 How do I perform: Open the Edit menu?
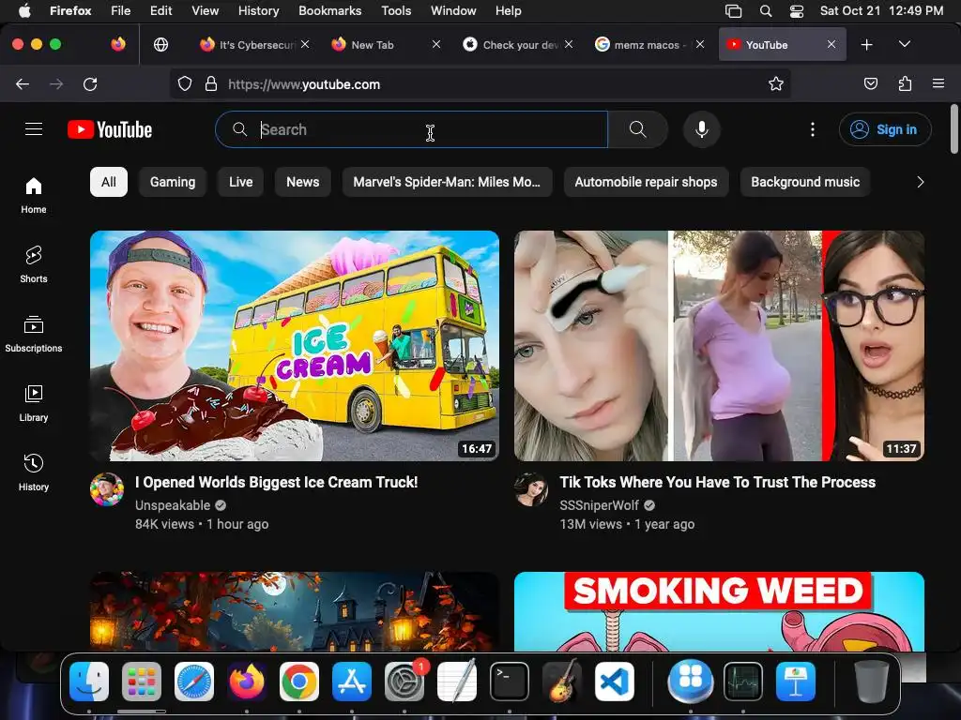161,11
